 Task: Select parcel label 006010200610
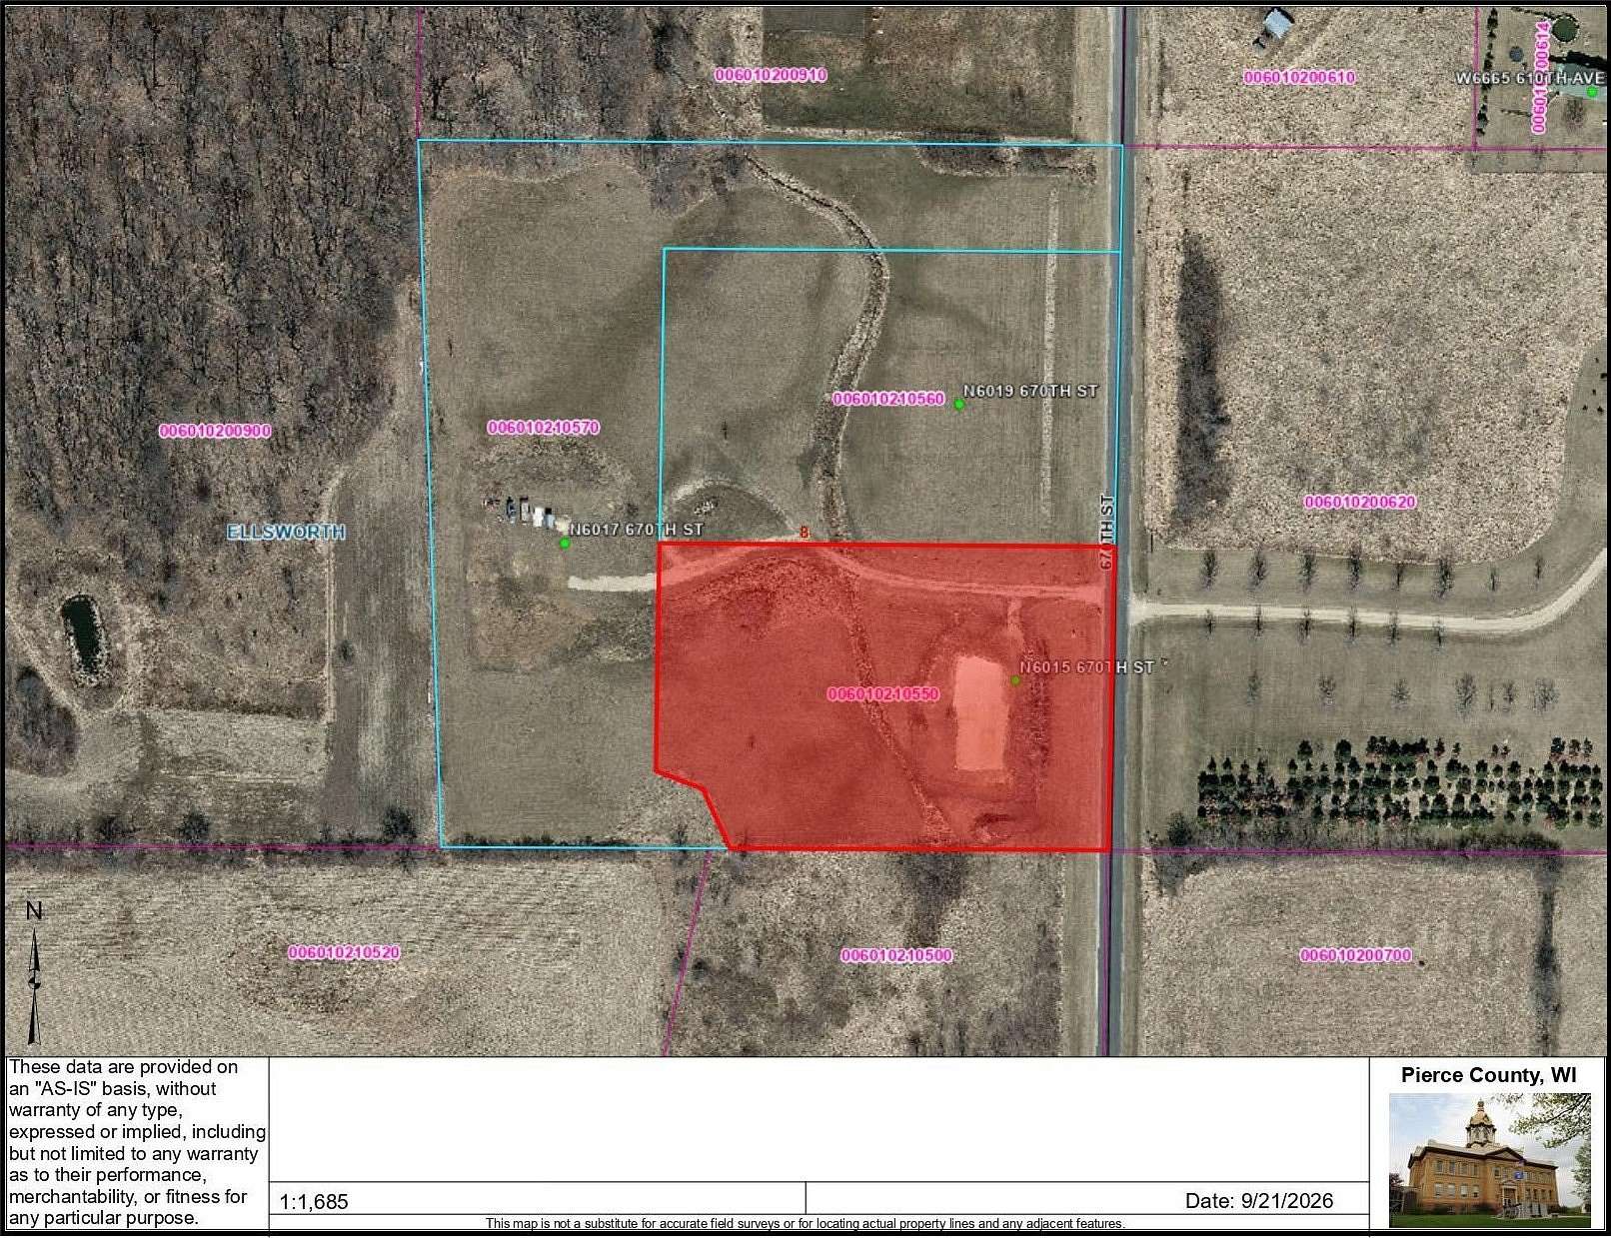[1299, 77]
